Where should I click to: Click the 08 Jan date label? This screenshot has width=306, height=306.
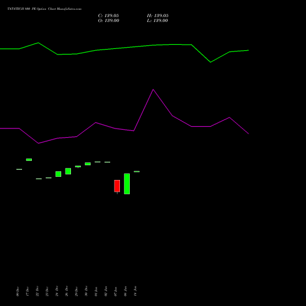point(125,291)
